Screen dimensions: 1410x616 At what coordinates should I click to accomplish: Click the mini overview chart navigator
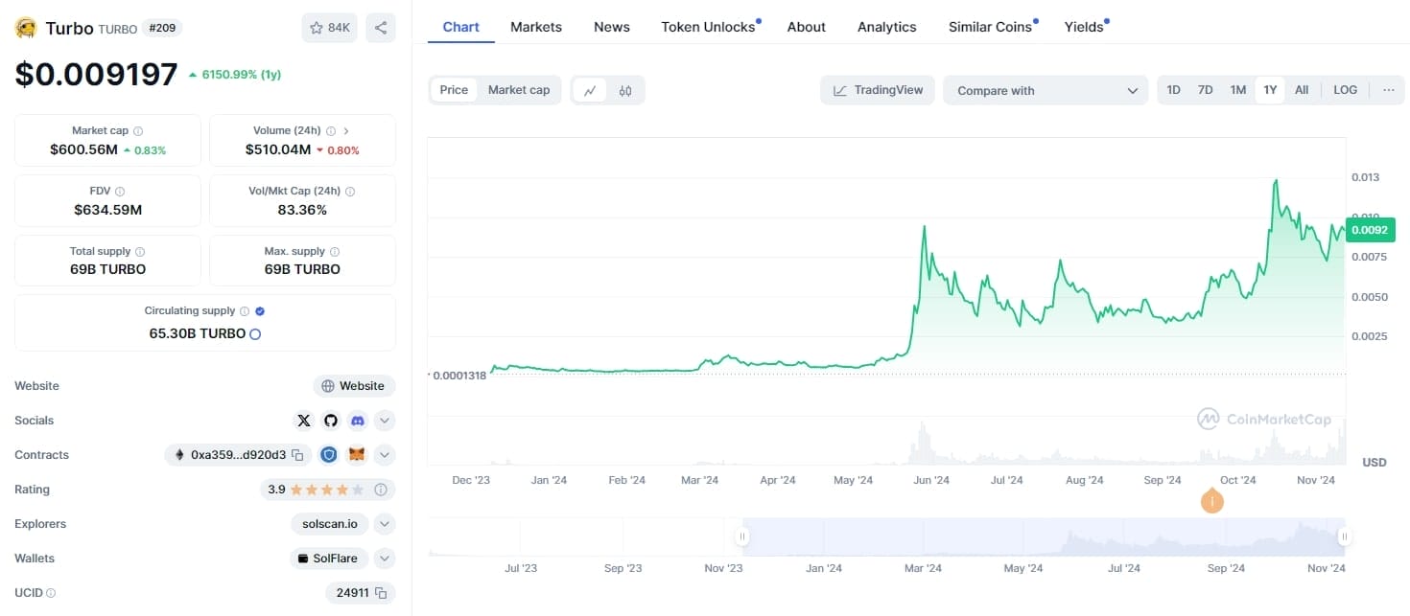[886, 536]
